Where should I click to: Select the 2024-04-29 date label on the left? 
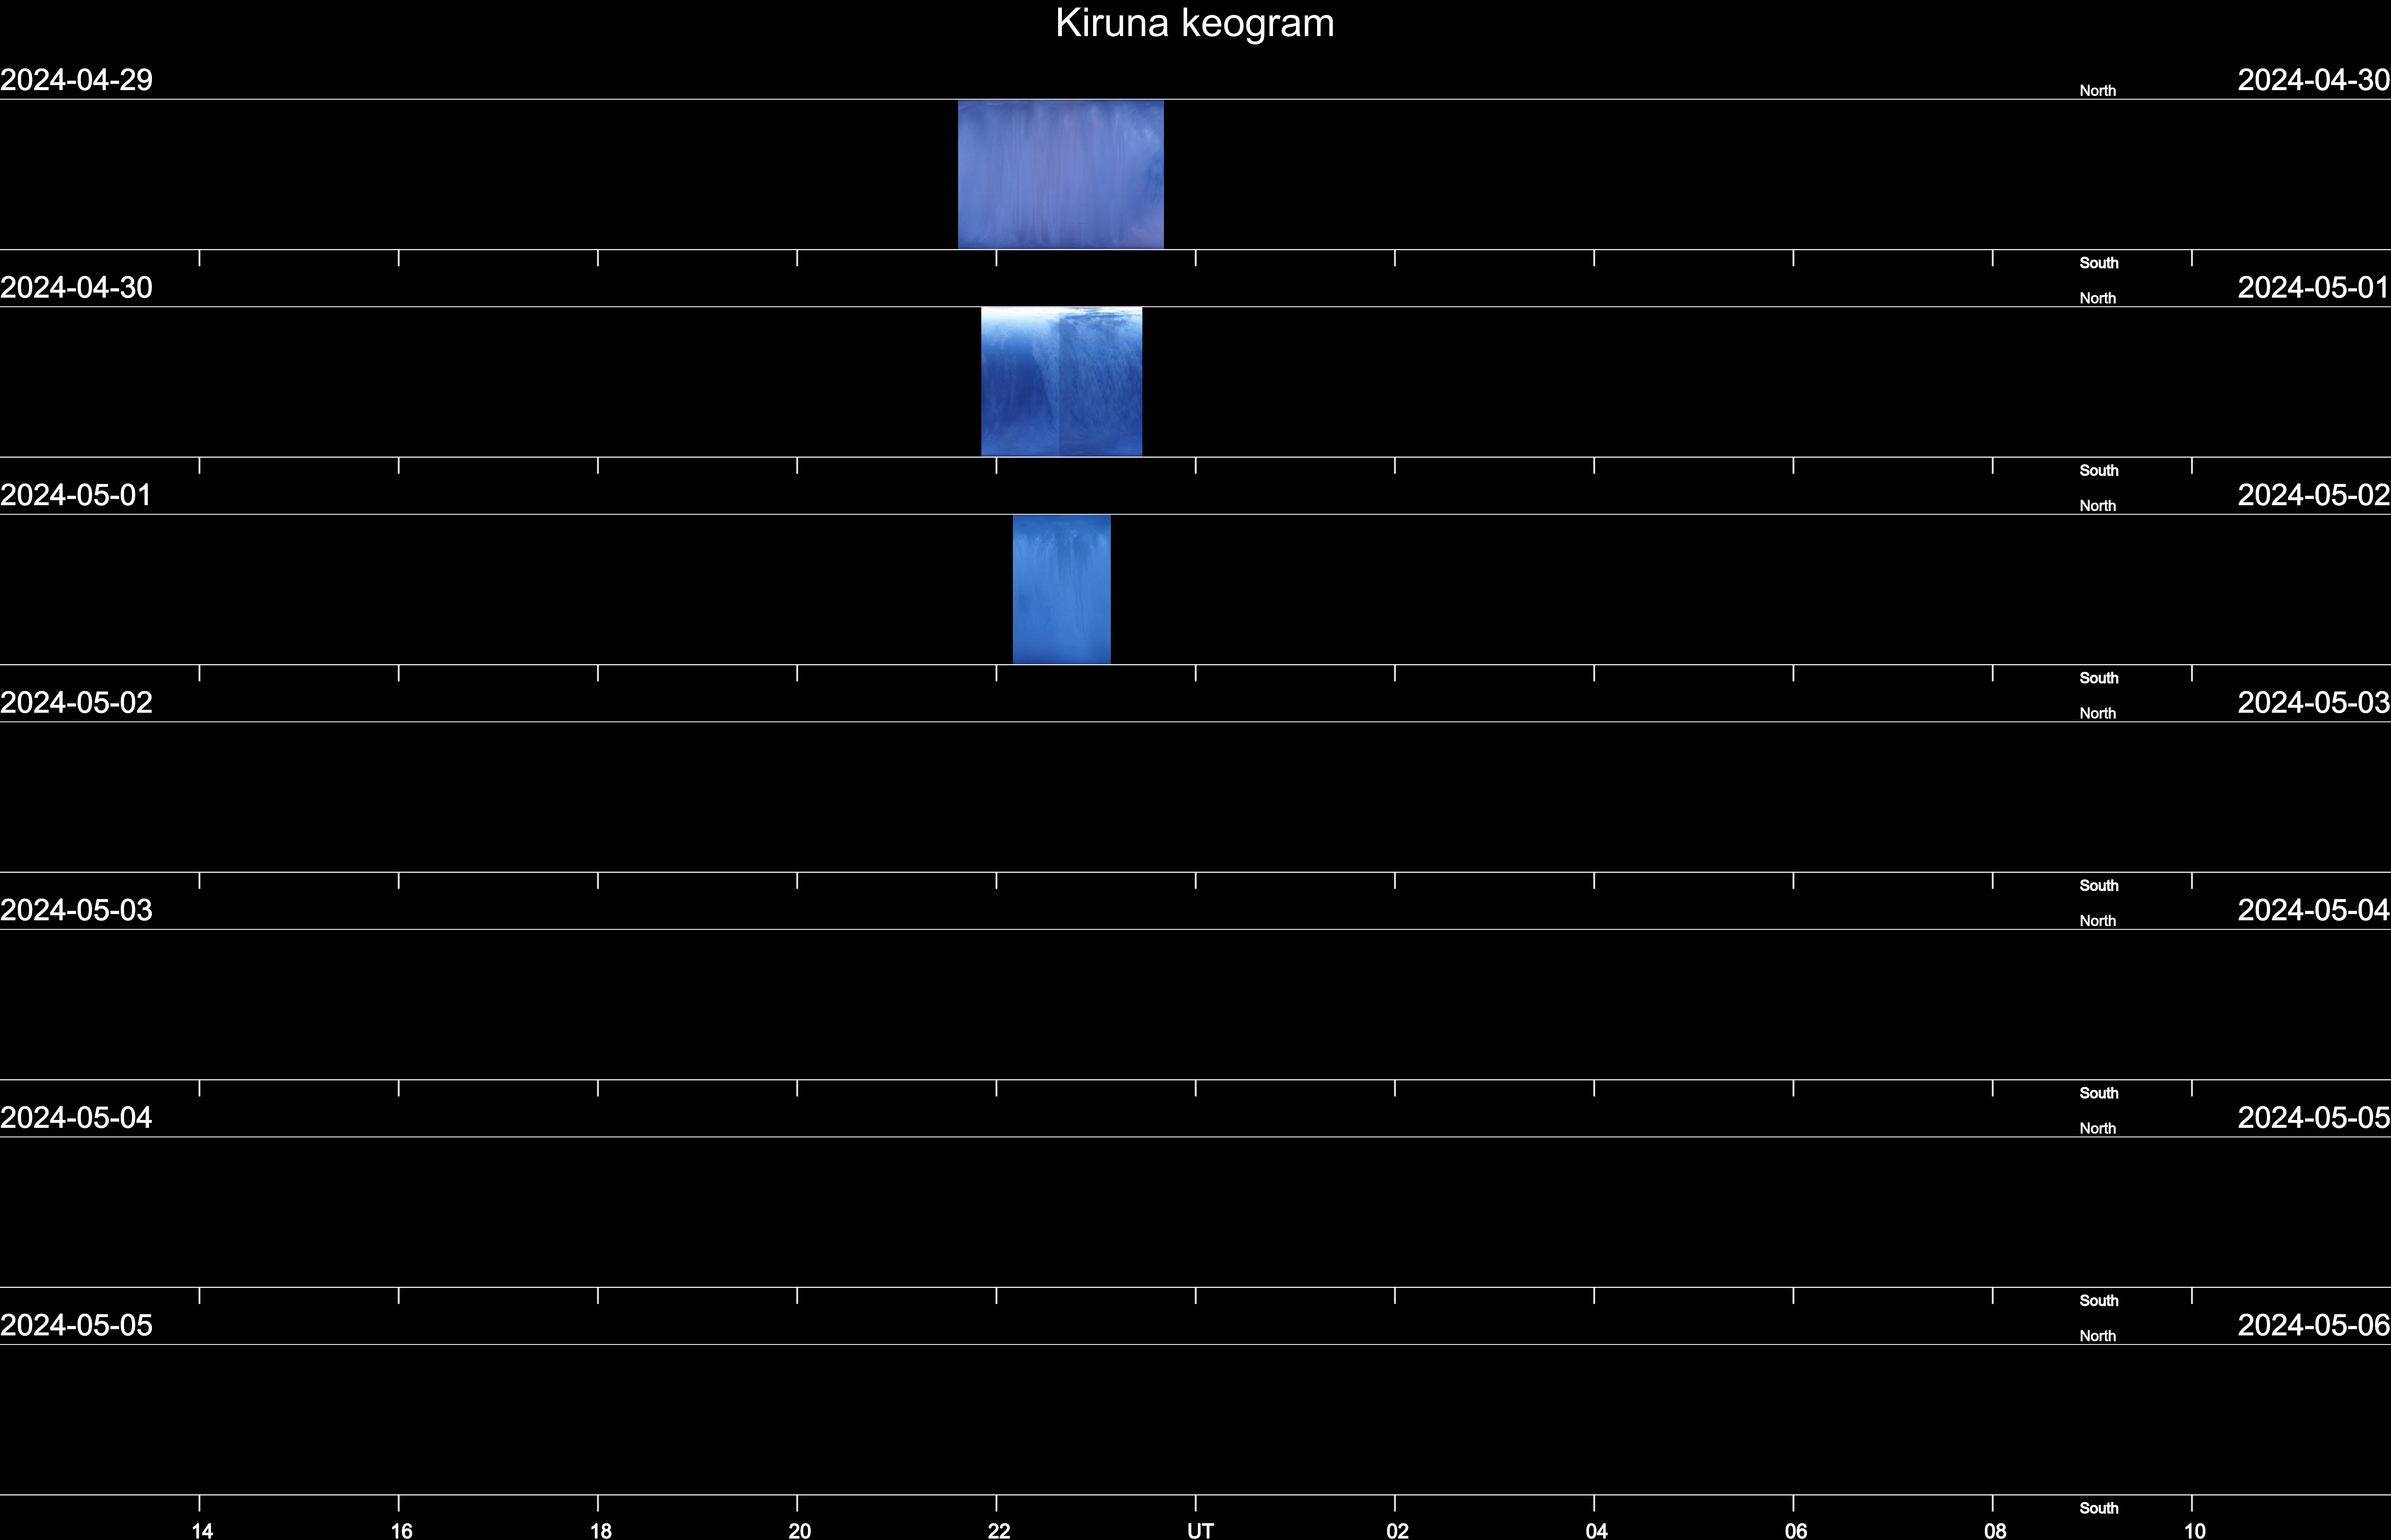click(76, 80)
